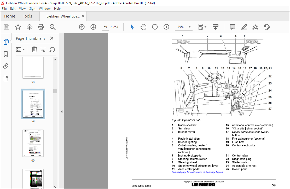Click the Print Pages thumbnail tool
This screenshot has width=290, height=189.
click(x=43, y=49)
